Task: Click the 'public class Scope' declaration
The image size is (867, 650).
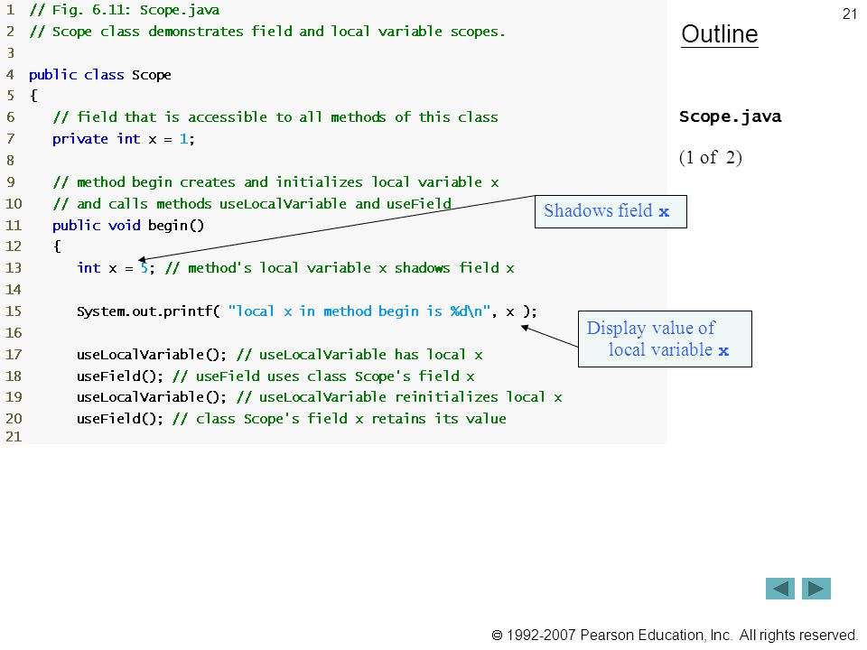Action: (x=99, y=75)
